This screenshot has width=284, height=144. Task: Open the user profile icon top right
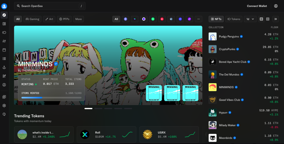pos(276,6)
